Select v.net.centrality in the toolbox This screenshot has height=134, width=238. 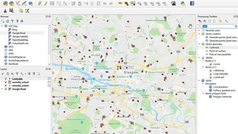click(x=221, y=74)
